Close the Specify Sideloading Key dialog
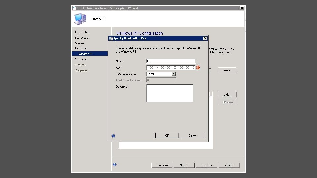This screenshot has height=178, width=317. click(x=205, y=38)
